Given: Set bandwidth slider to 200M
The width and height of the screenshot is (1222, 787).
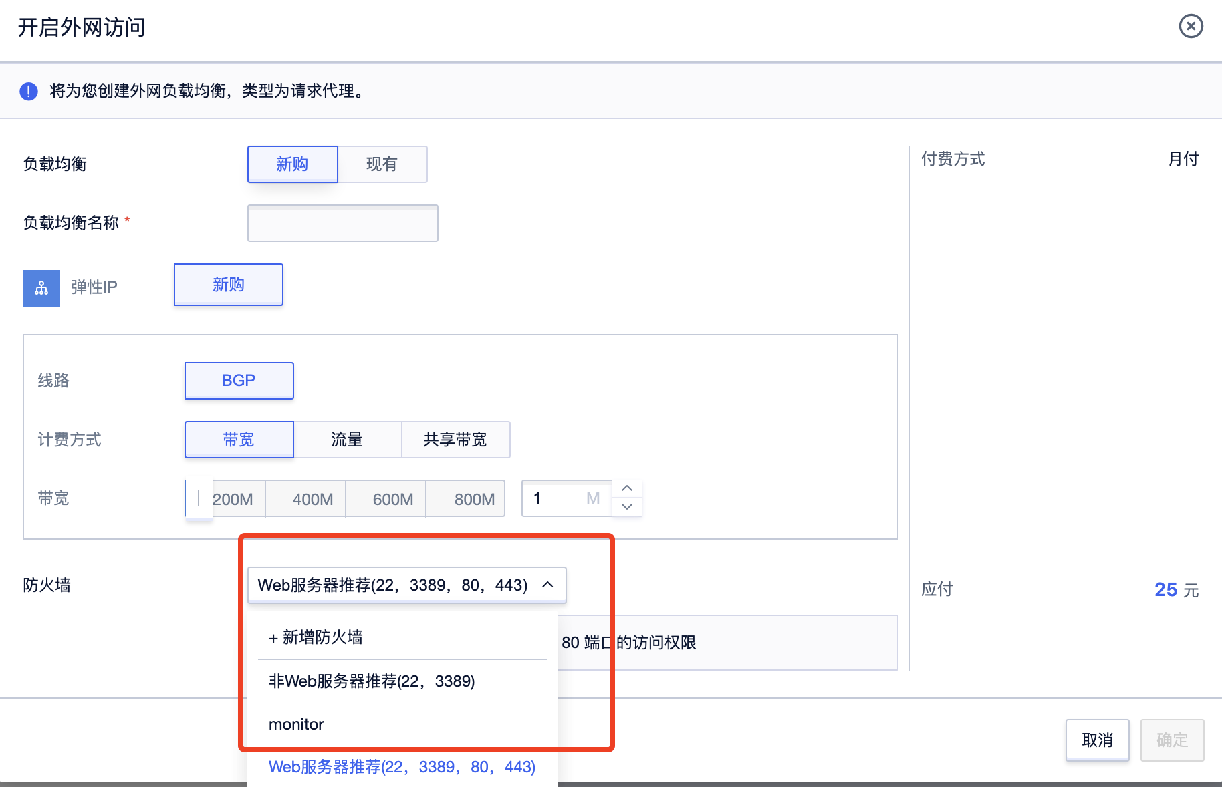Looking at the screenshot, I should pos(232,499).
